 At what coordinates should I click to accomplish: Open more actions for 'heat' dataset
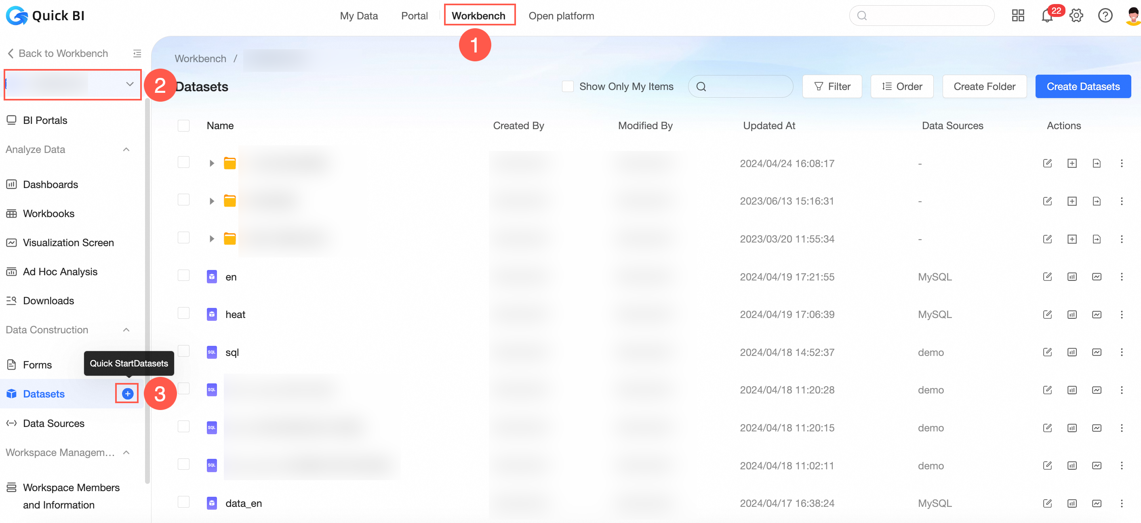pyautogui.click(x=1122, y=314)
